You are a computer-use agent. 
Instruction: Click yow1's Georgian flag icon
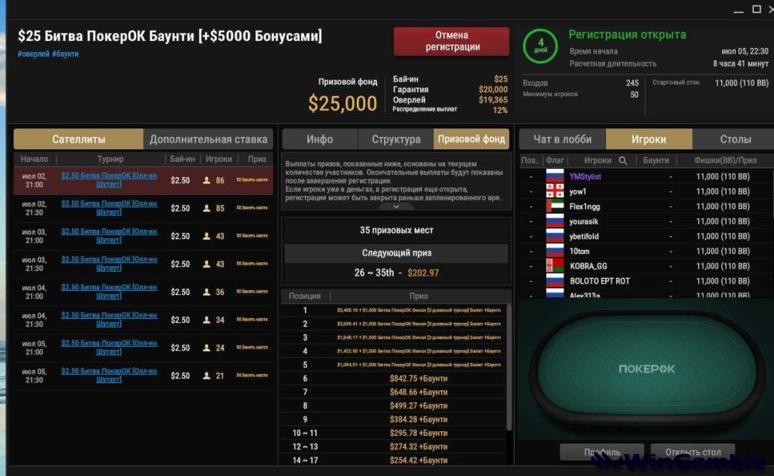555,191
